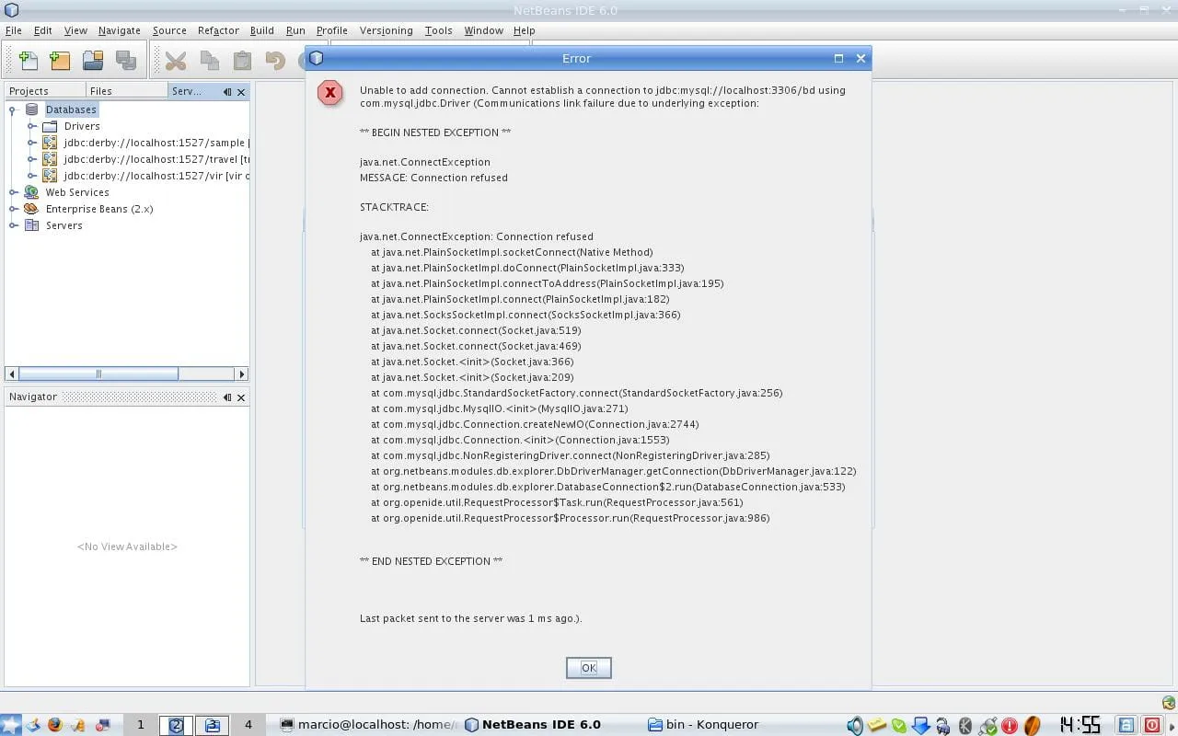Click the taskbar lock session icon

[x=1127, y=725]
